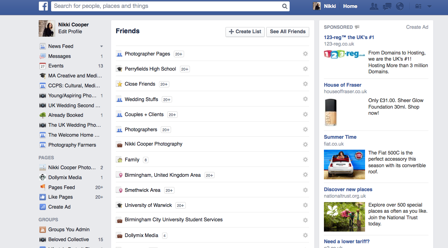The width and height of the screenshot is (448, 248).
Task: Open Summer Time ad title
Action: pyautogui.click(x=340, y=137)
